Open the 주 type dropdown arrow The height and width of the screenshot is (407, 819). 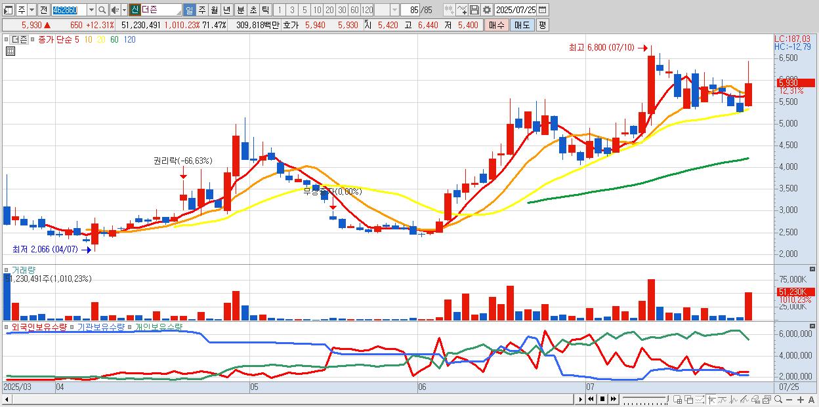click(32, 10)
